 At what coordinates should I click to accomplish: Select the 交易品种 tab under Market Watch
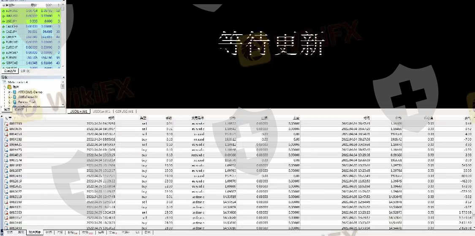coord(10,71)
